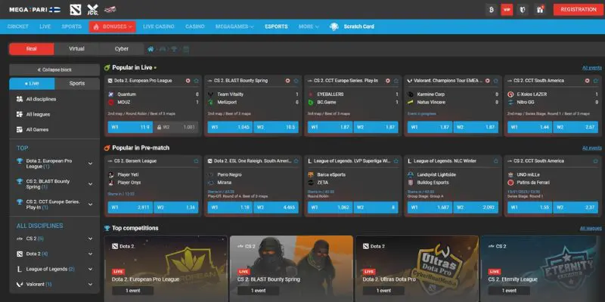Click the shield icon in top bar

[522, 10]
